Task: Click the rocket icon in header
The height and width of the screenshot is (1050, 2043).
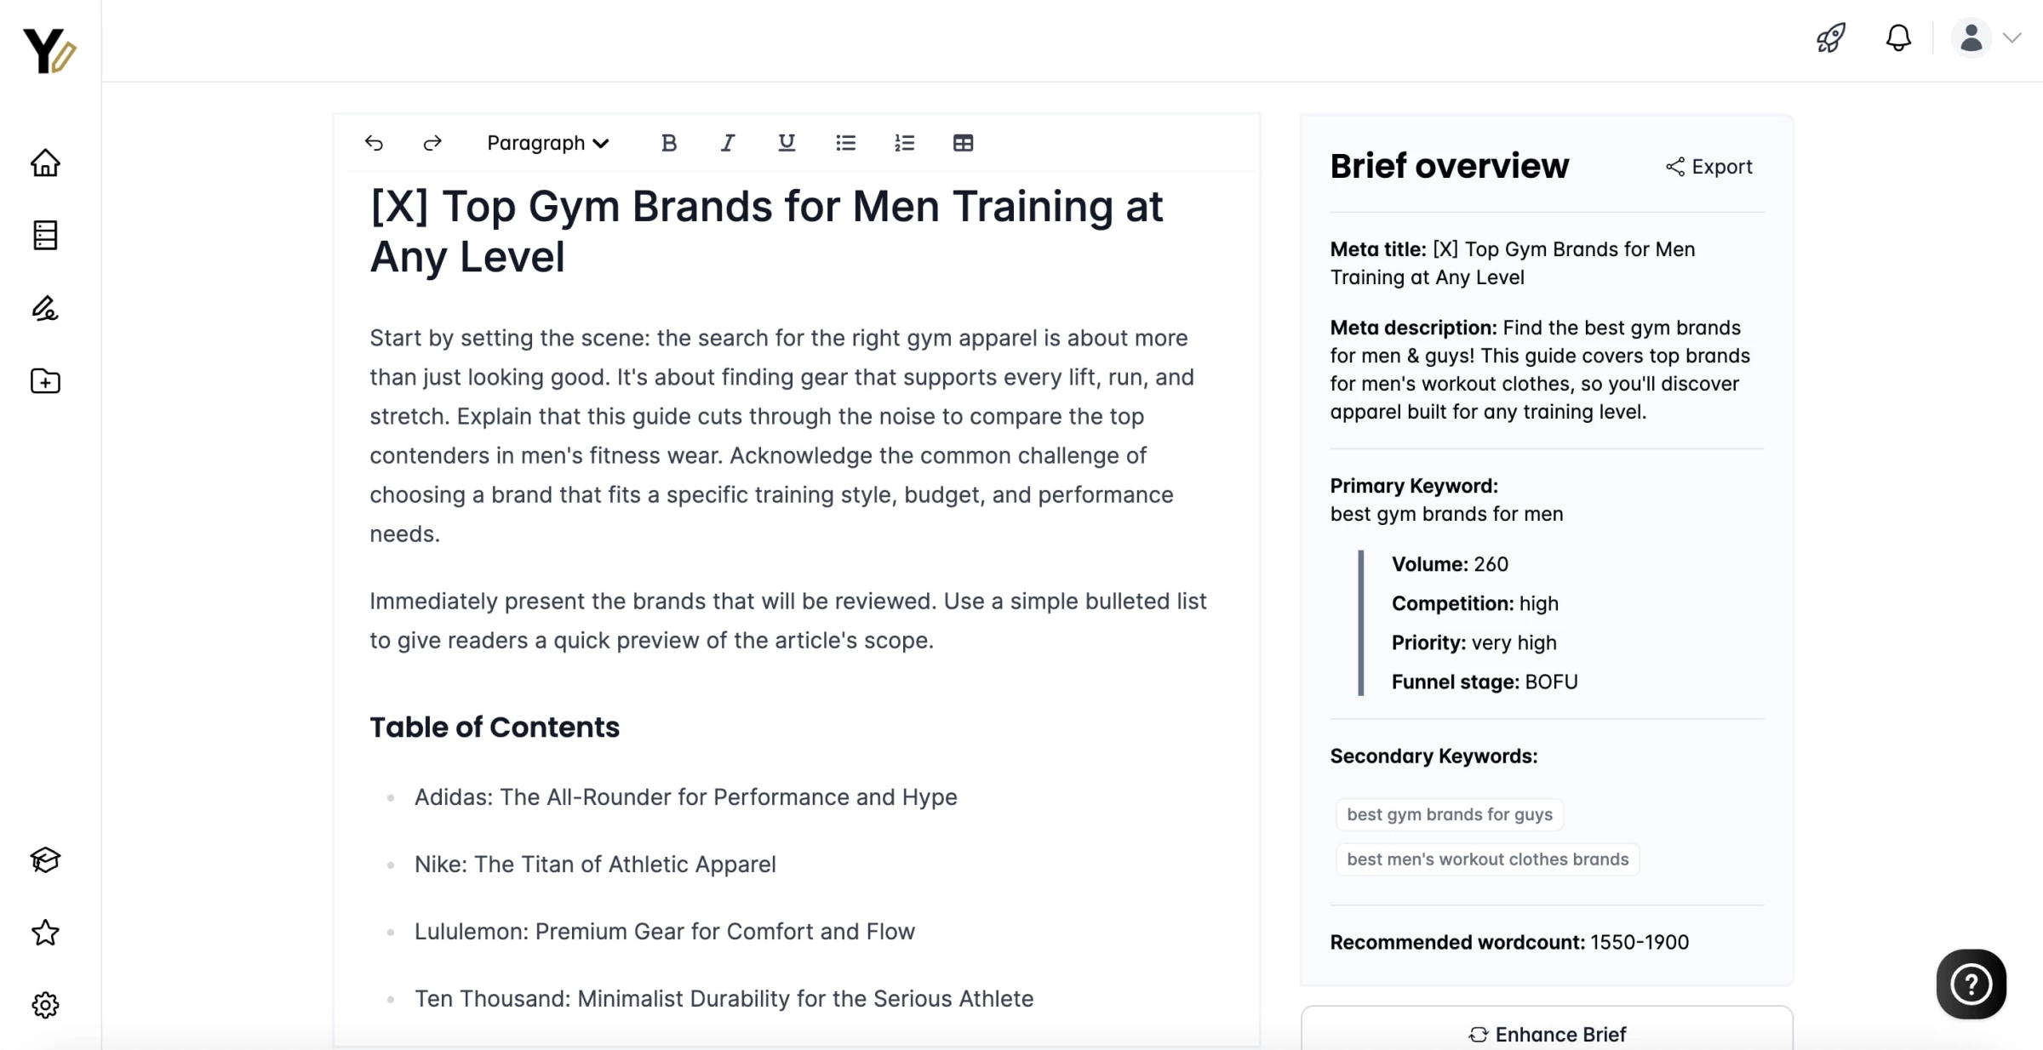Action: [1831, 38]
